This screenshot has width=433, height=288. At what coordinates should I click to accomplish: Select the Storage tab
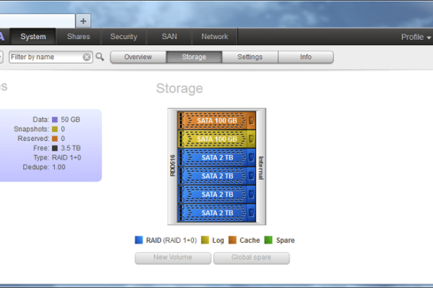point(194,57)
